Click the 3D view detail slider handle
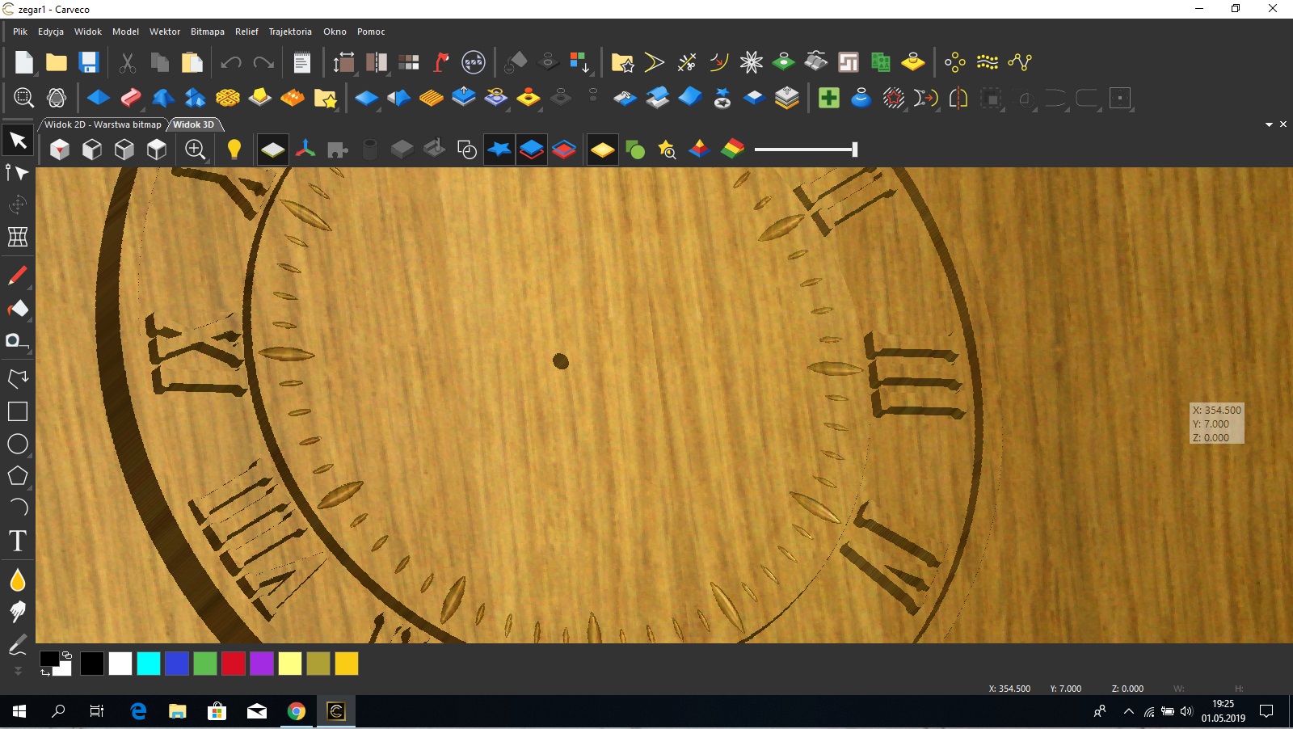1293x729 pixels. pyautogui.click(x=854, y=150)
